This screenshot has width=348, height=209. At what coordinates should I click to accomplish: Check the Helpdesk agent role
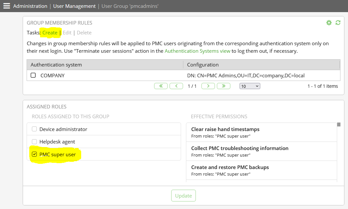(35, 142)
